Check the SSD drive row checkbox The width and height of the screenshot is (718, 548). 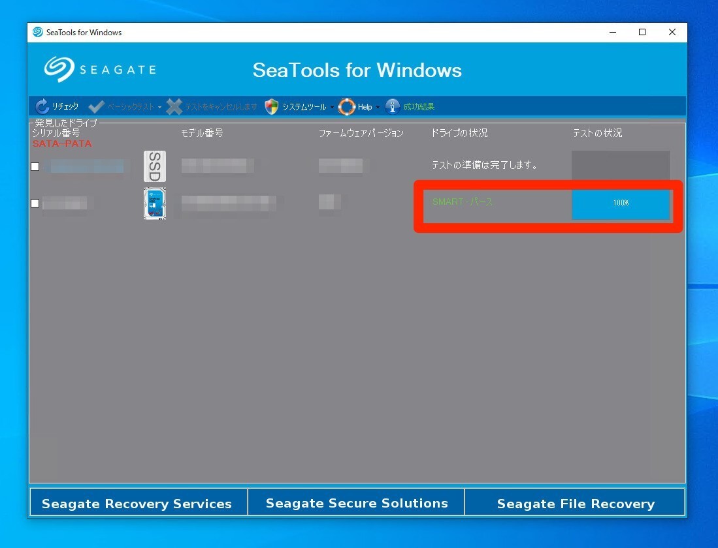(35, 166)
